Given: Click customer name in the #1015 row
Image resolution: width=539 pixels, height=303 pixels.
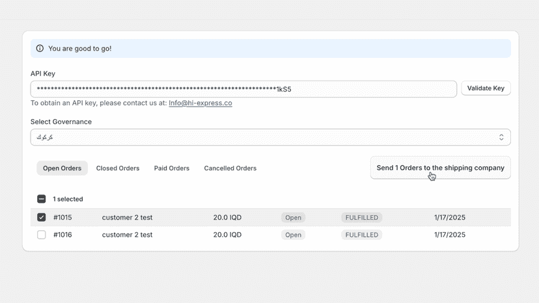Looking at the screenshot, I should pyautogui.click(x=127, y=217).
